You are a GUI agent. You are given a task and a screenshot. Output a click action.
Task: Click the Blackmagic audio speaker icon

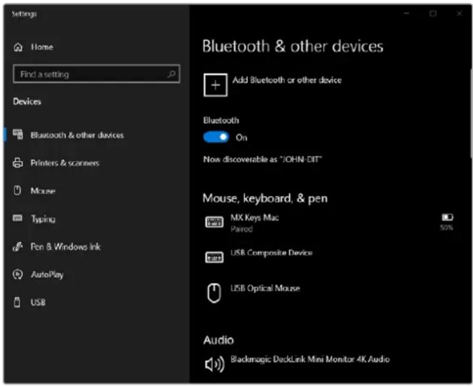pos(215,364)
